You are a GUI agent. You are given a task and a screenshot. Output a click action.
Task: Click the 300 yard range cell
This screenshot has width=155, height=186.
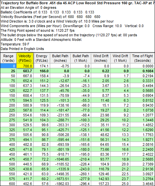(8, 125)
